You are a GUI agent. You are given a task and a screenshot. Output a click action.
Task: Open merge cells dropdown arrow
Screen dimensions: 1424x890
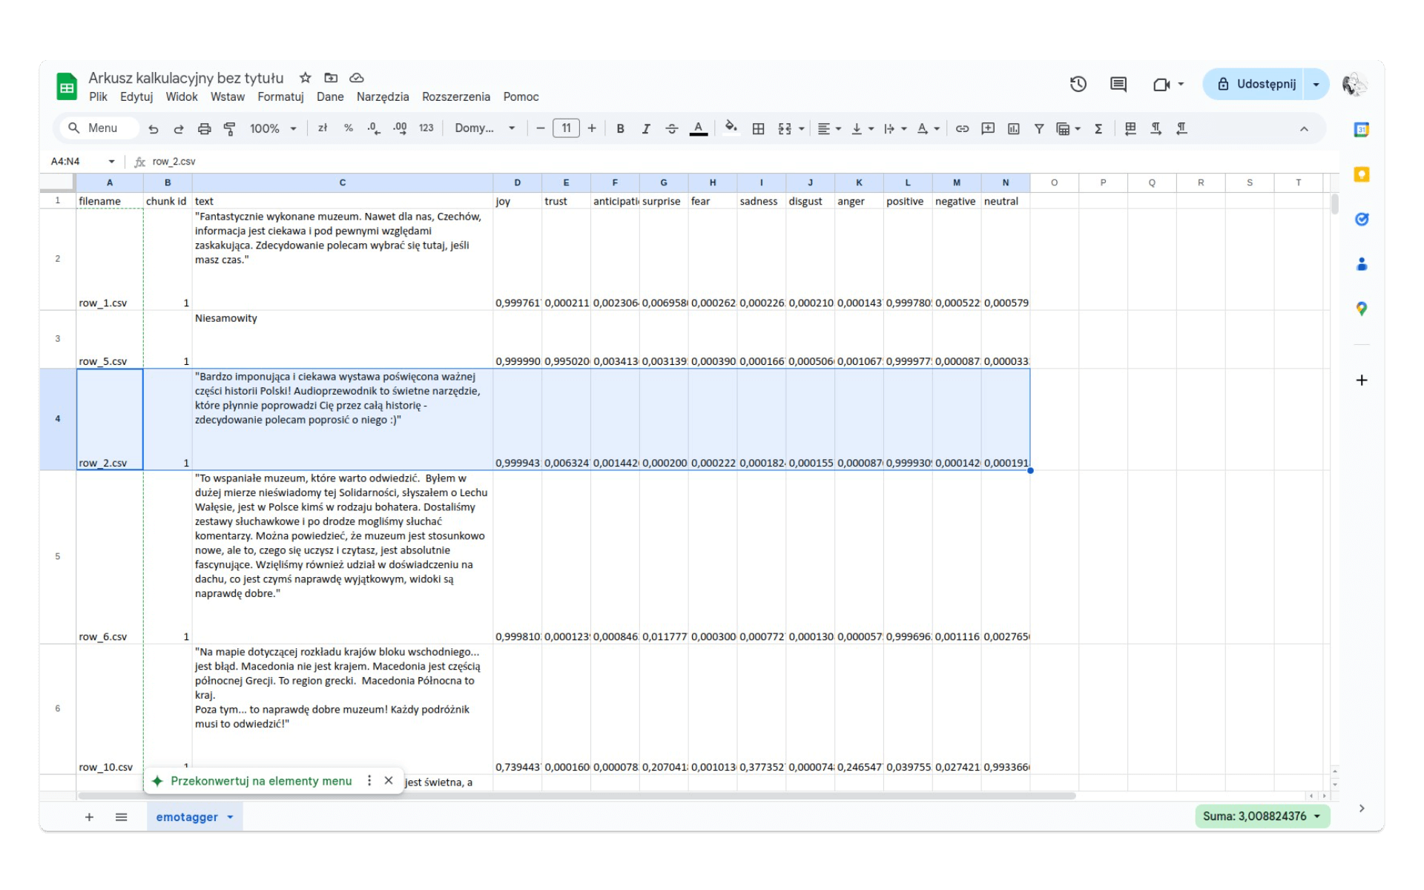tap(802, 129)
